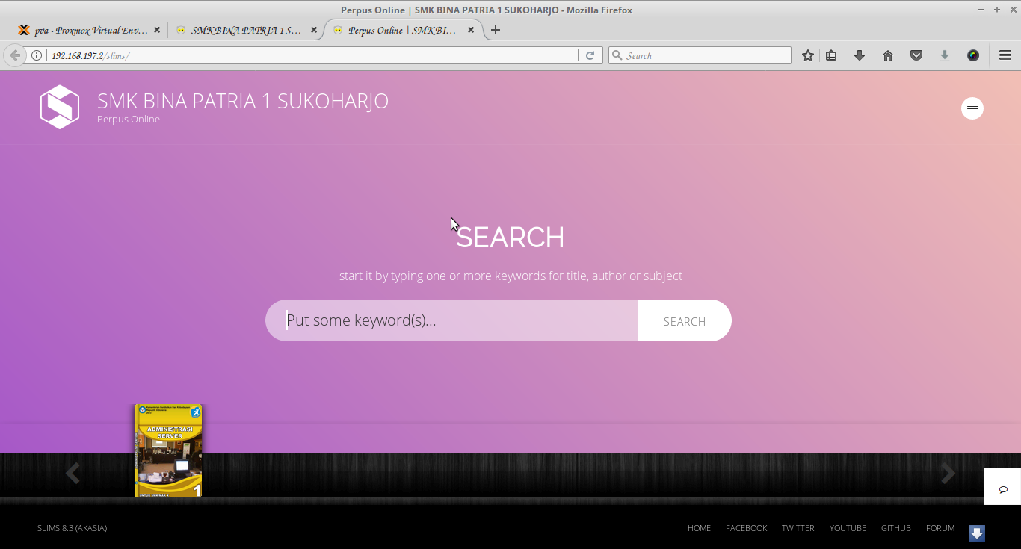Show bookmarks list icon
Viewport: 1021px width, 549px height.
pyautogui.click(x=831, y=55)
